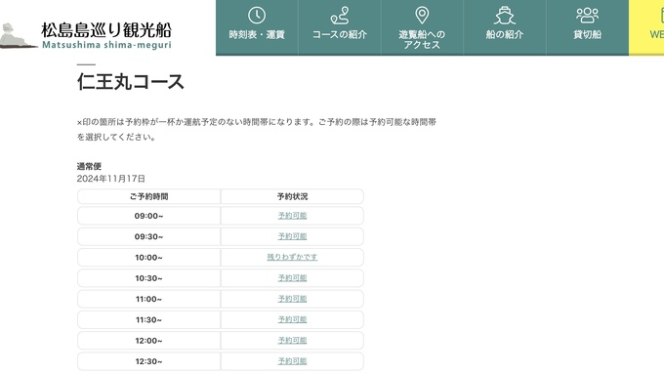The height and width of the screenshot is (373, 664).
Task: Reserve the 10:30 slot via 予約可能
Action: (x=292, y=277)
